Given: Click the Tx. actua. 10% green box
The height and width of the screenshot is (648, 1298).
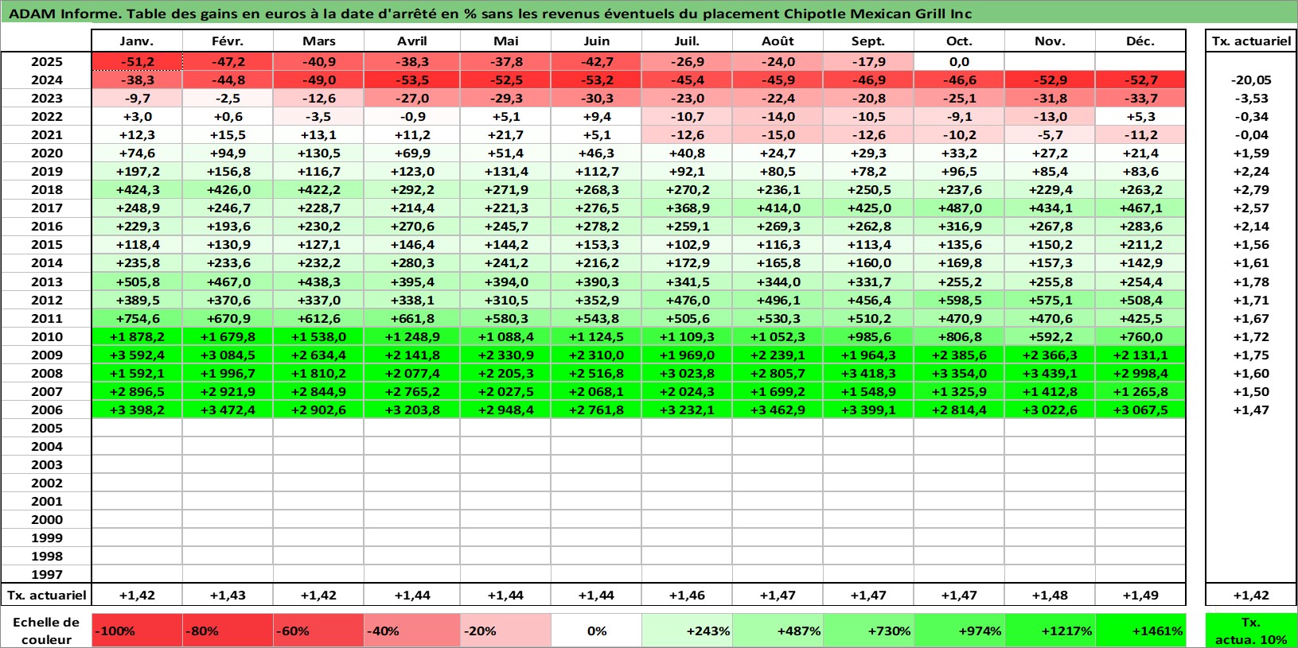Looking at the screenshot, I should pyautogui.click(x=1251, y=631).
